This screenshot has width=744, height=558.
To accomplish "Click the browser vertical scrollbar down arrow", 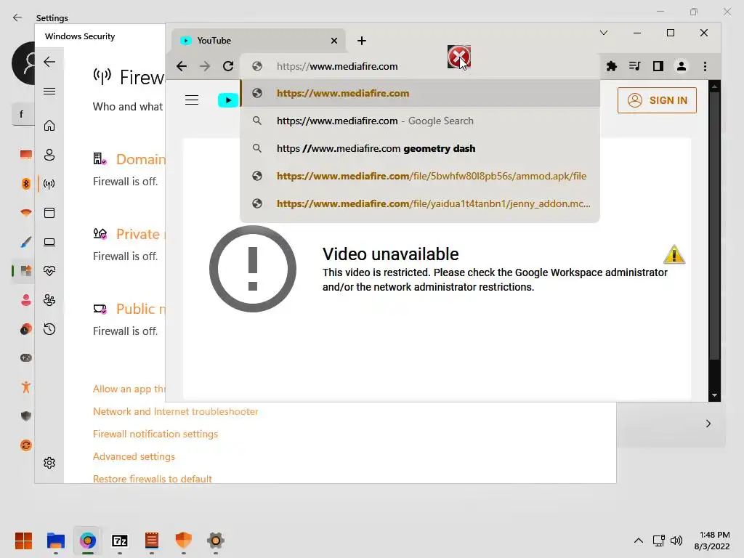I will pos(715,395).
